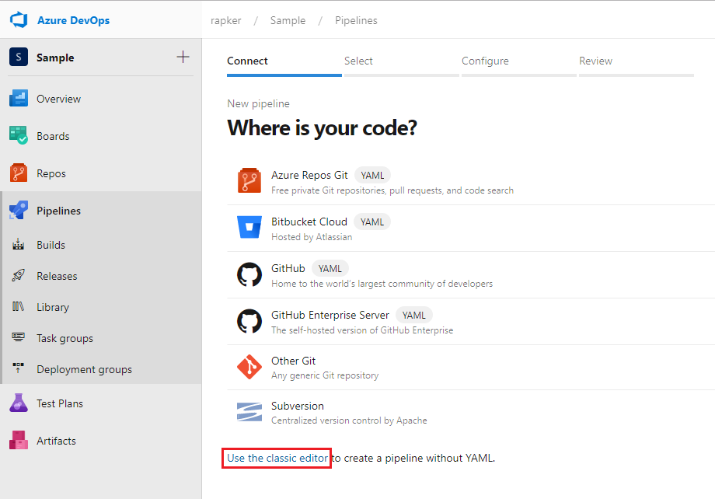715x499 pixels.
Task: Click the Artifacts package icon
Action: pos(19,440)
